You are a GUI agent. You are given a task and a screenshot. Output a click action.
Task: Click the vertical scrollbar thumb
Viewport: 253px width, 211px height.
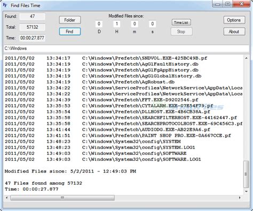click(246, 174)
